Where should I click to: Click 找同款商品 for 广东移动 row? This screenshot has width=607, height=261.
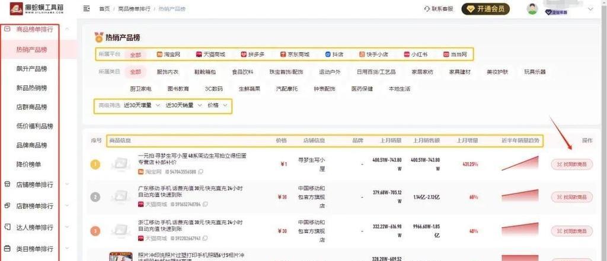pos(572,197)
